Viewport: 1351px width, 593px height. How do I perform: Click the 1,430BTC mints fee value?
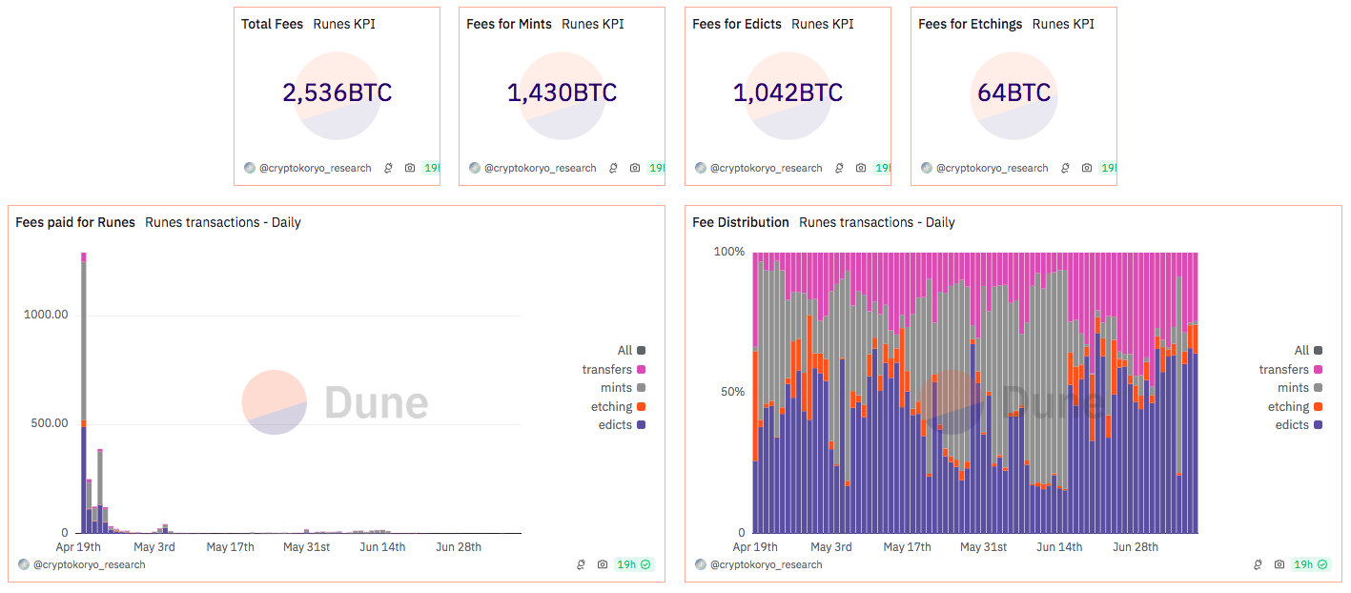(x=563, y=92)
